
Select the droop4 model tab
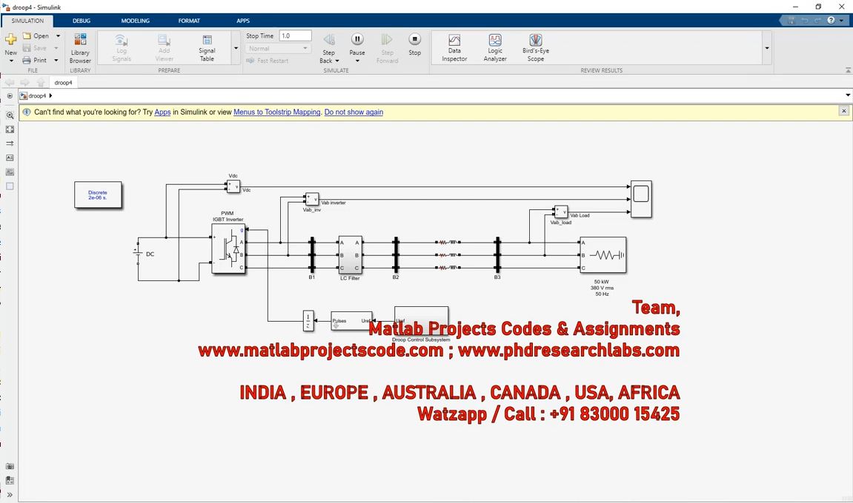(x=63, y=83)
